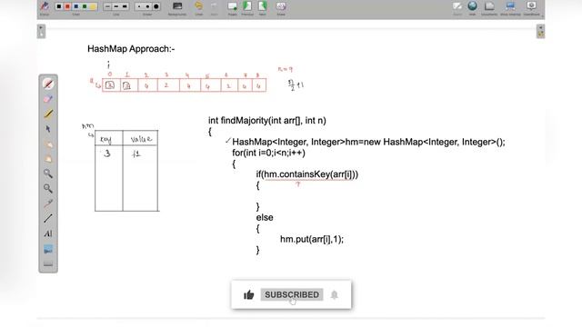
Task: Click the "for(int i=0;i<n;i++)" line
Action: tap(269, 153)
